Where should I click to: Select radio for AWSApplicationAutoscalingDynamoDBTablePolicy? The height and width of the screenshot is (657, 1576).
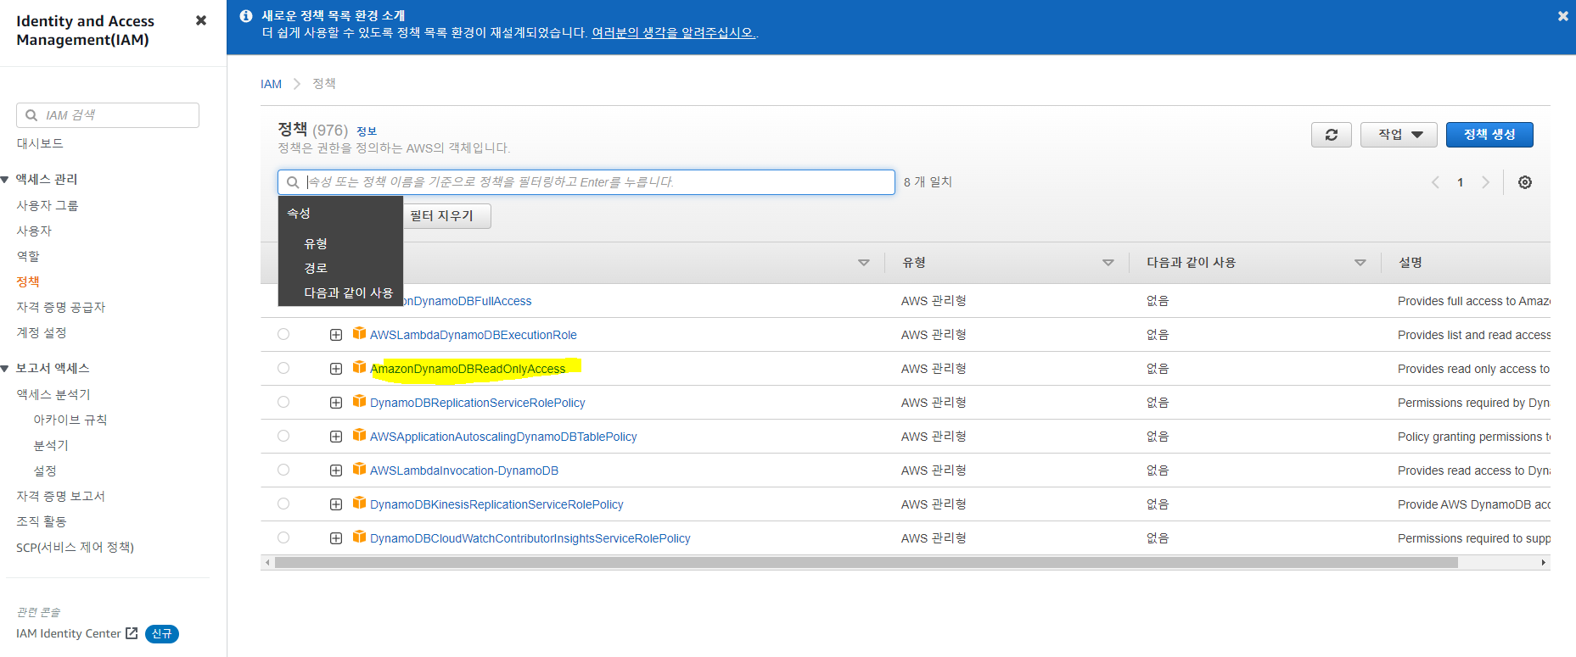283,436
